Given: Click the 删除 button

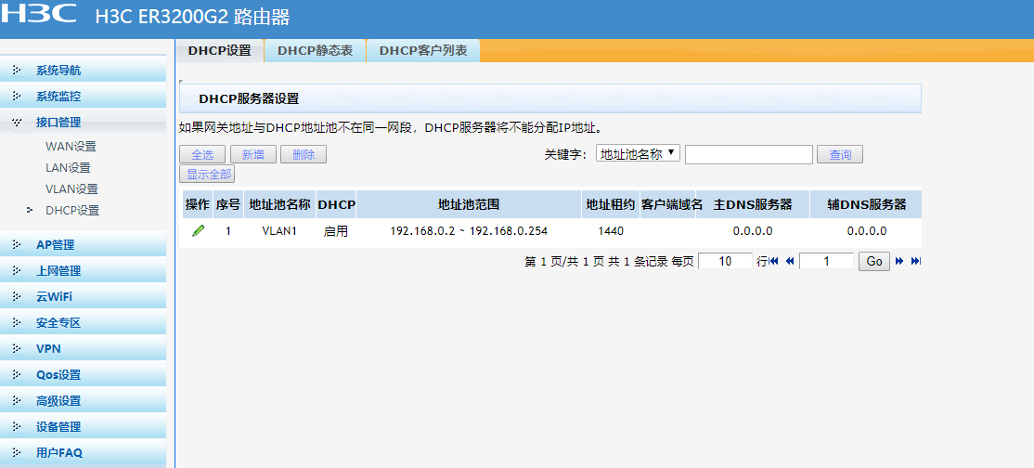Looking at the screenshot, I should (304, 154).
